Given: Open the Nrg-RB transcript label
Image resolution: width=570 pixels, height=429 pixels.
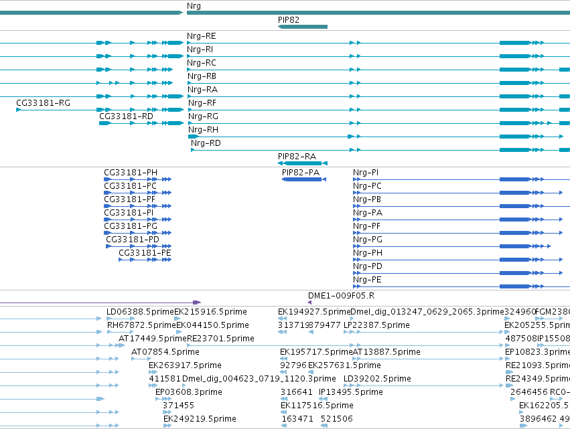Looking at the screenshot, I should coord(202,76).
